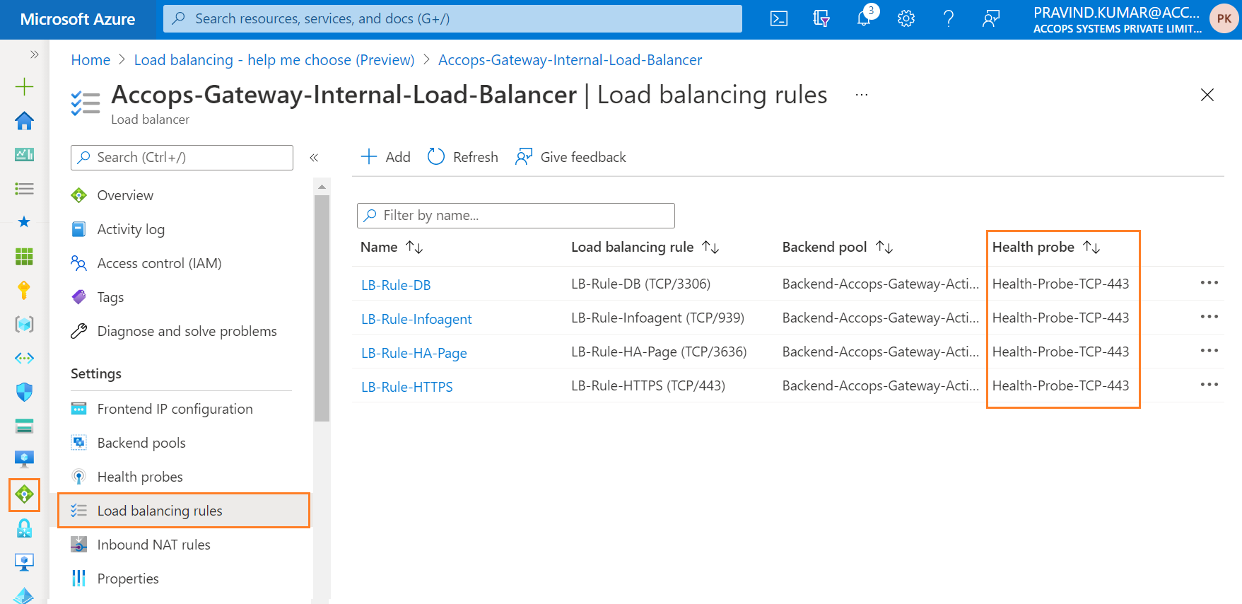The height and width of the screenshot is (604, 1242).
Task: Open Cloud Shell from the top bar
Action: tap(778, 19)
